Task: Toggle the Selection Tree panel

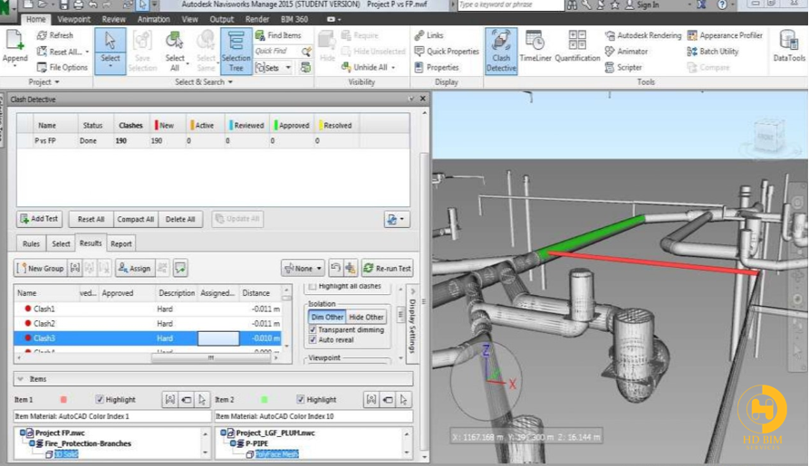Action: (x=236, y=51)
